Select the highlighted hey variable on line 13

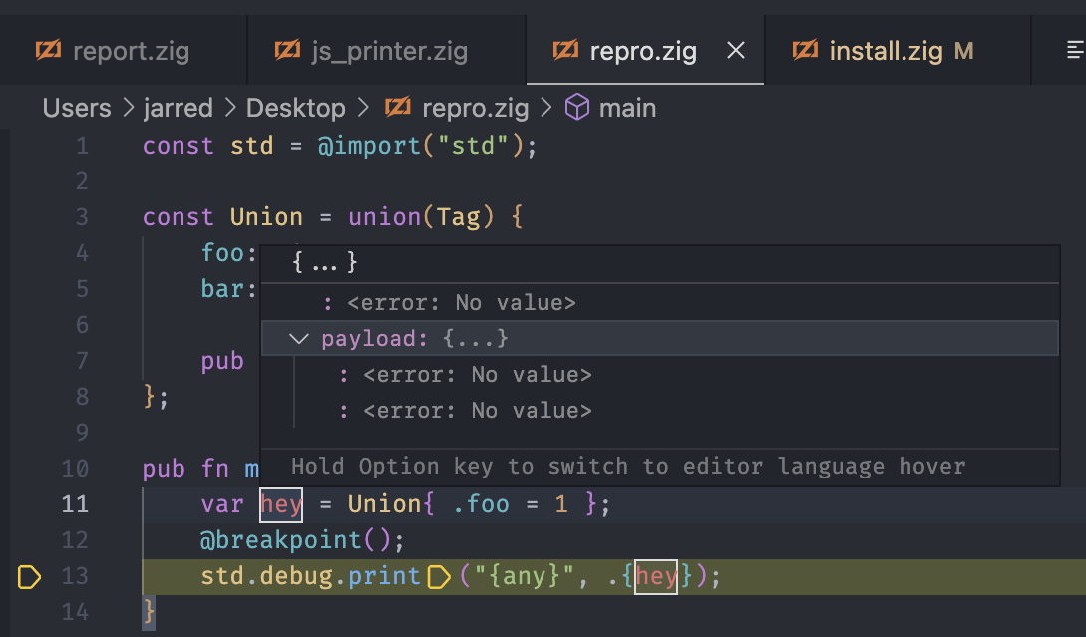click(655, 577)
